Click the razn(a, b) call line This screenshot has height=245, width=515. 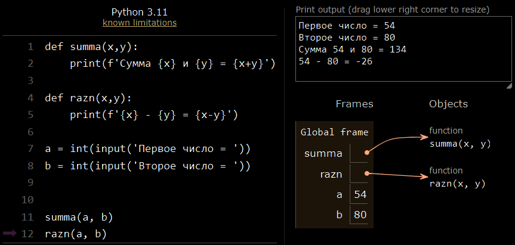76,234
